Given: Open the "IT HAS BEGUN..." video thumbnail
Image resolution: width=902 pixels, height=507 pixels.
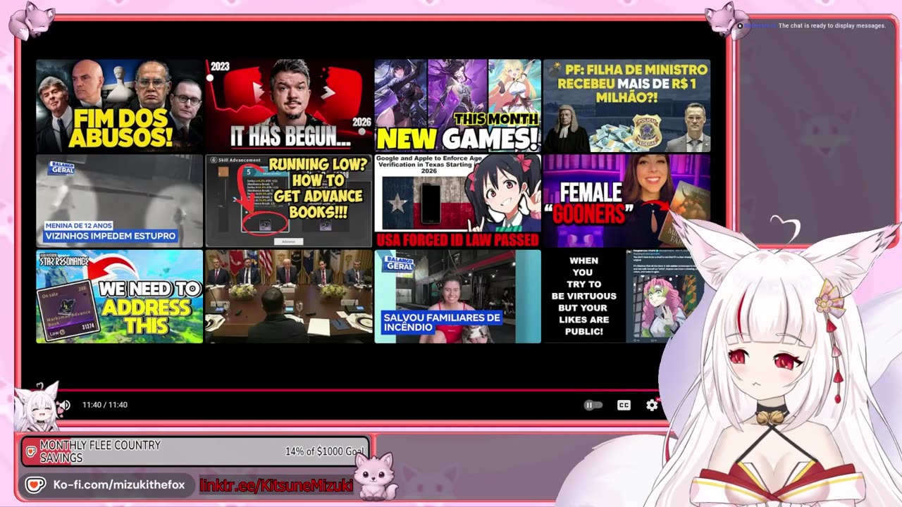Looking at the screenshot, I should (x=289, y=106).
